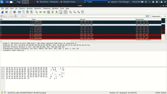Select red packet number 14

tap(81, 38)
